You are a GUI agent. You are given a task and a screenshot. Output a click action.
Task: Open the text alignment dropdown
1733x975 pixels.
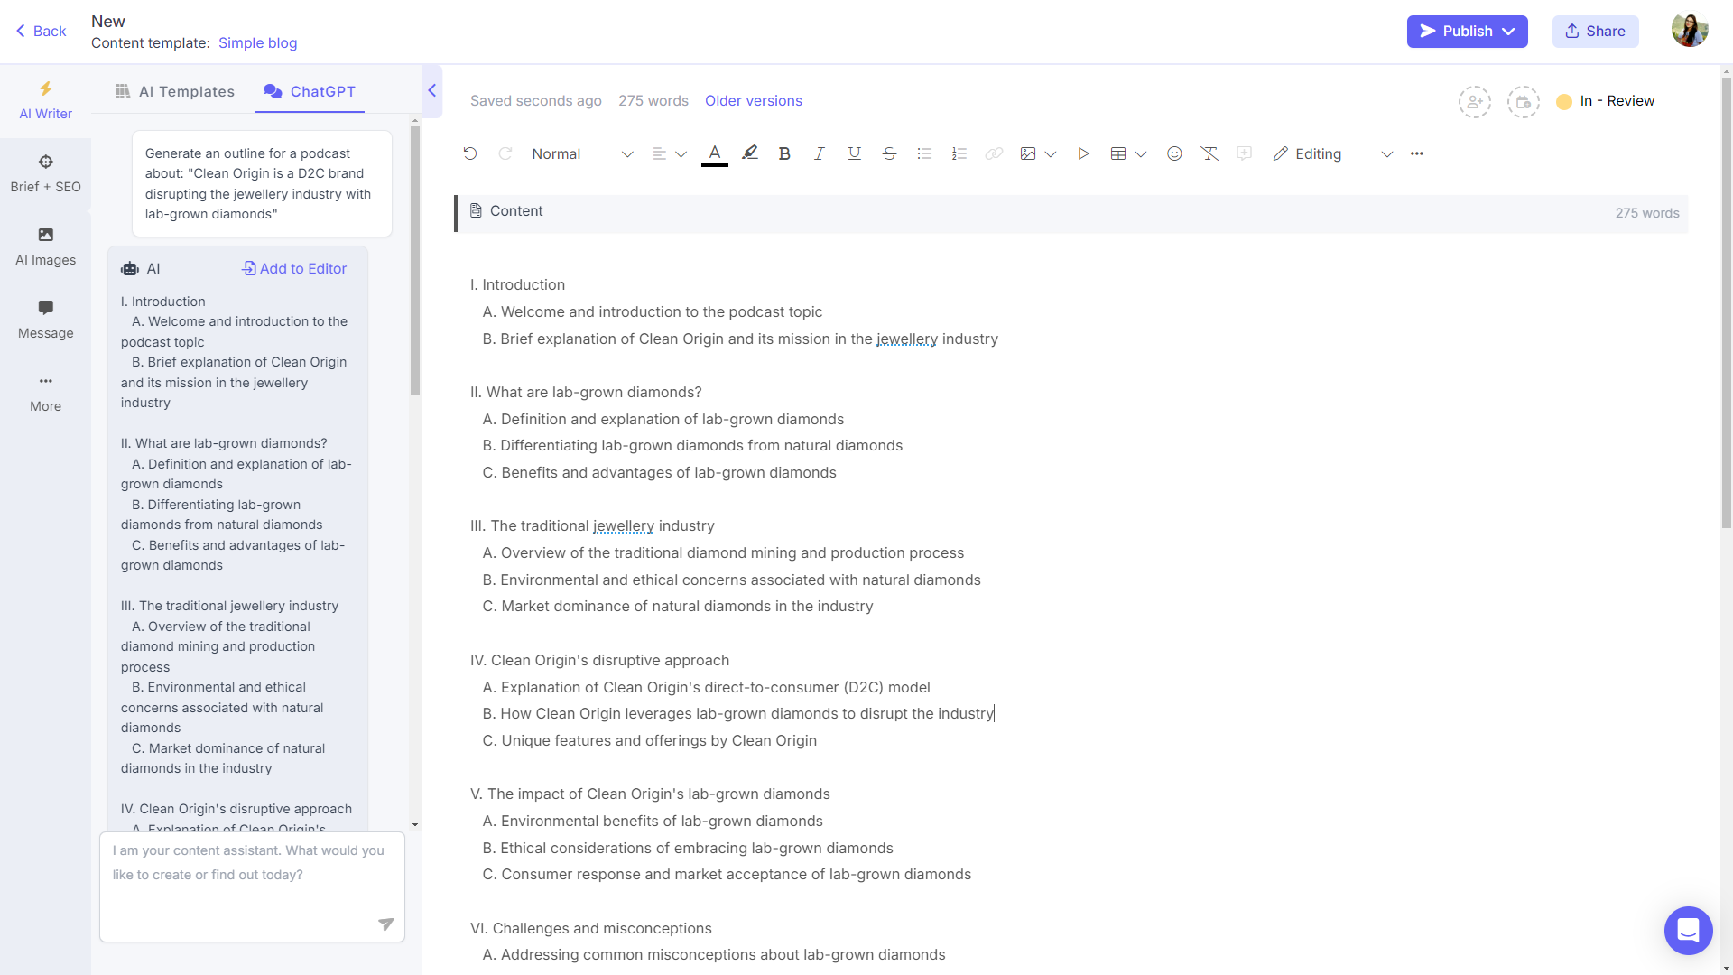(681, 153)
